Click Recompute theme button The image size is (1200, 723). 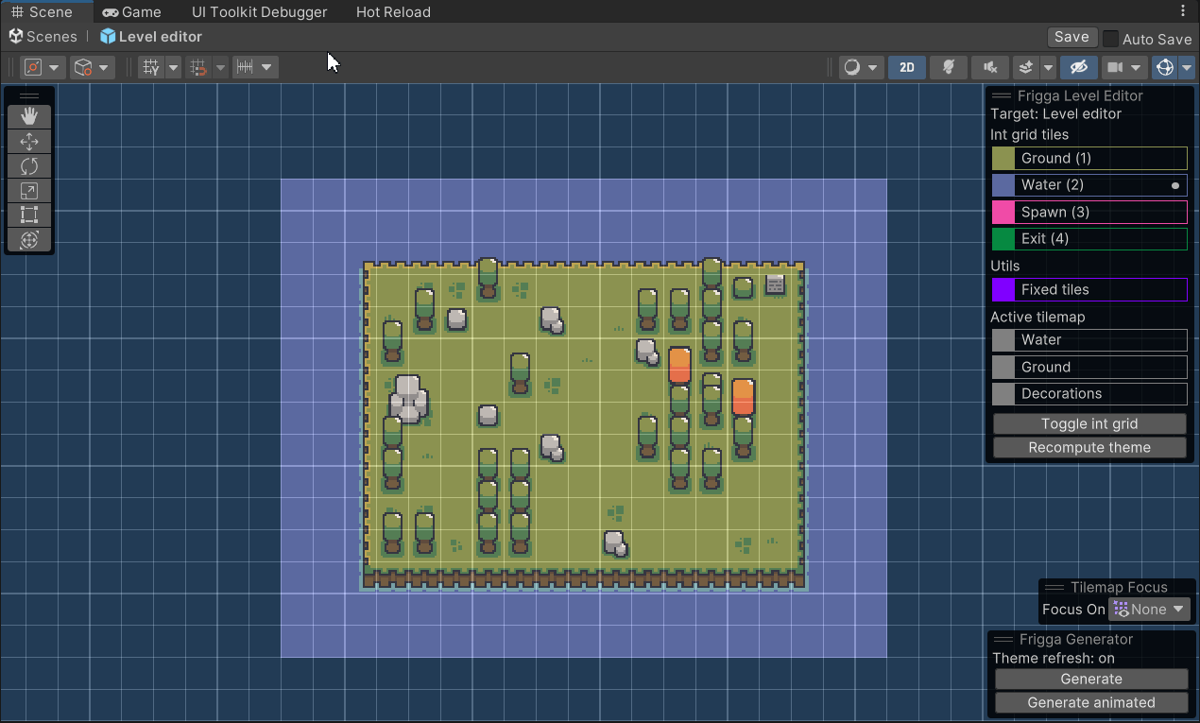tap(1089, 448)
